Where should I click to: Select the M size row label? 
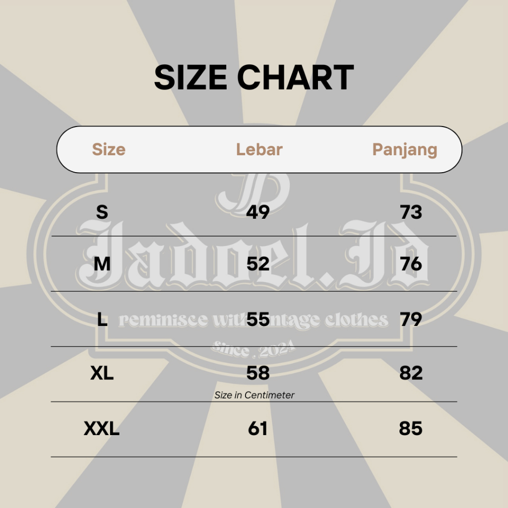pos(102,264)
